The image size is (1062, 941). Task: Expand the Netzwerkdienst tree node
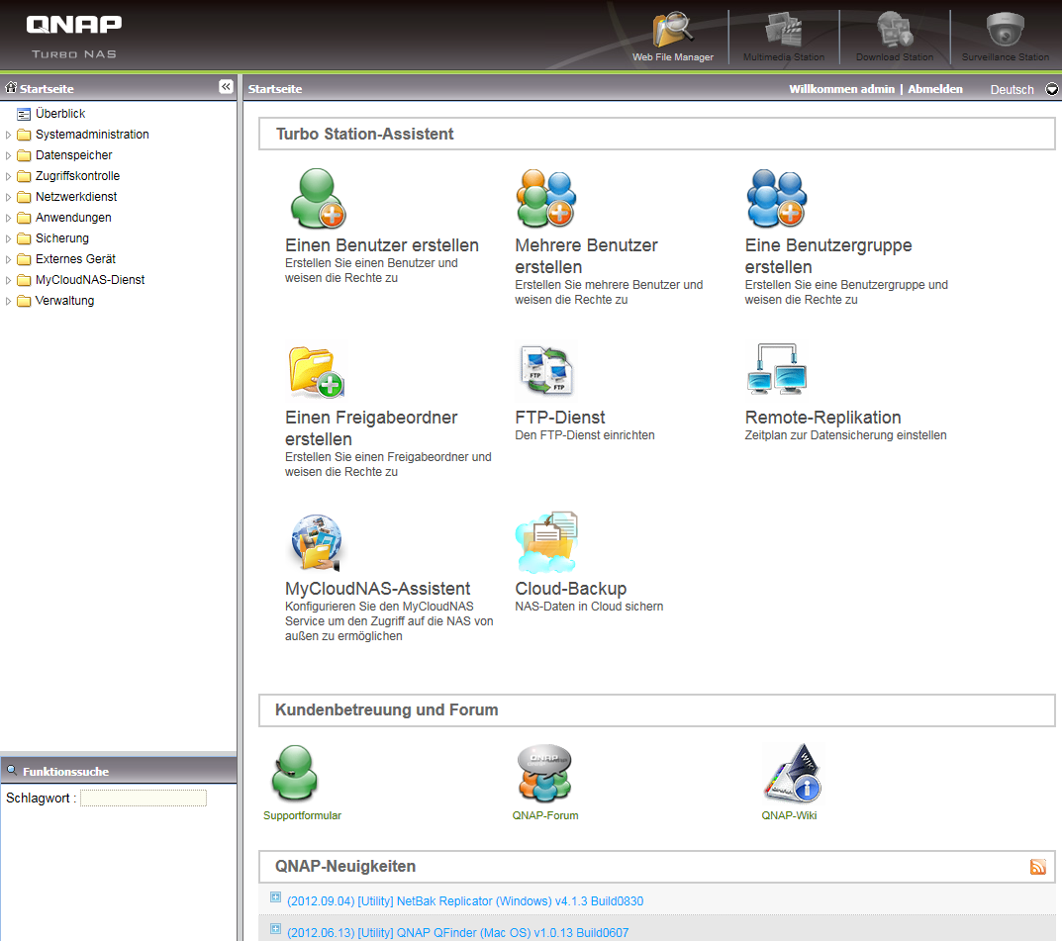[8, 198]
